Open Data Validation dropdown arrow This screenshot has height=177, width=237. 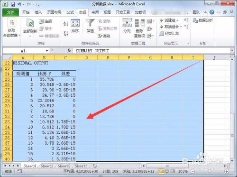pyautogui.click(x=154, y=21)
